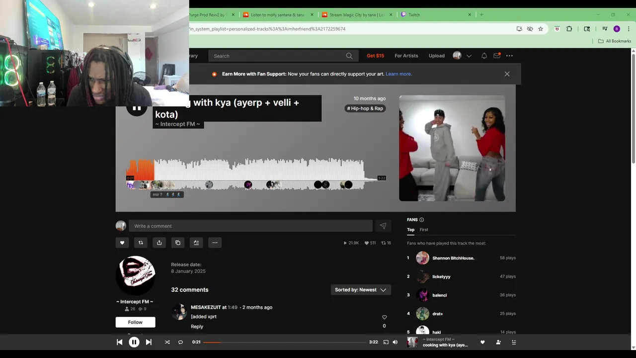Open fan licketyyy profile

click(441, 276)
